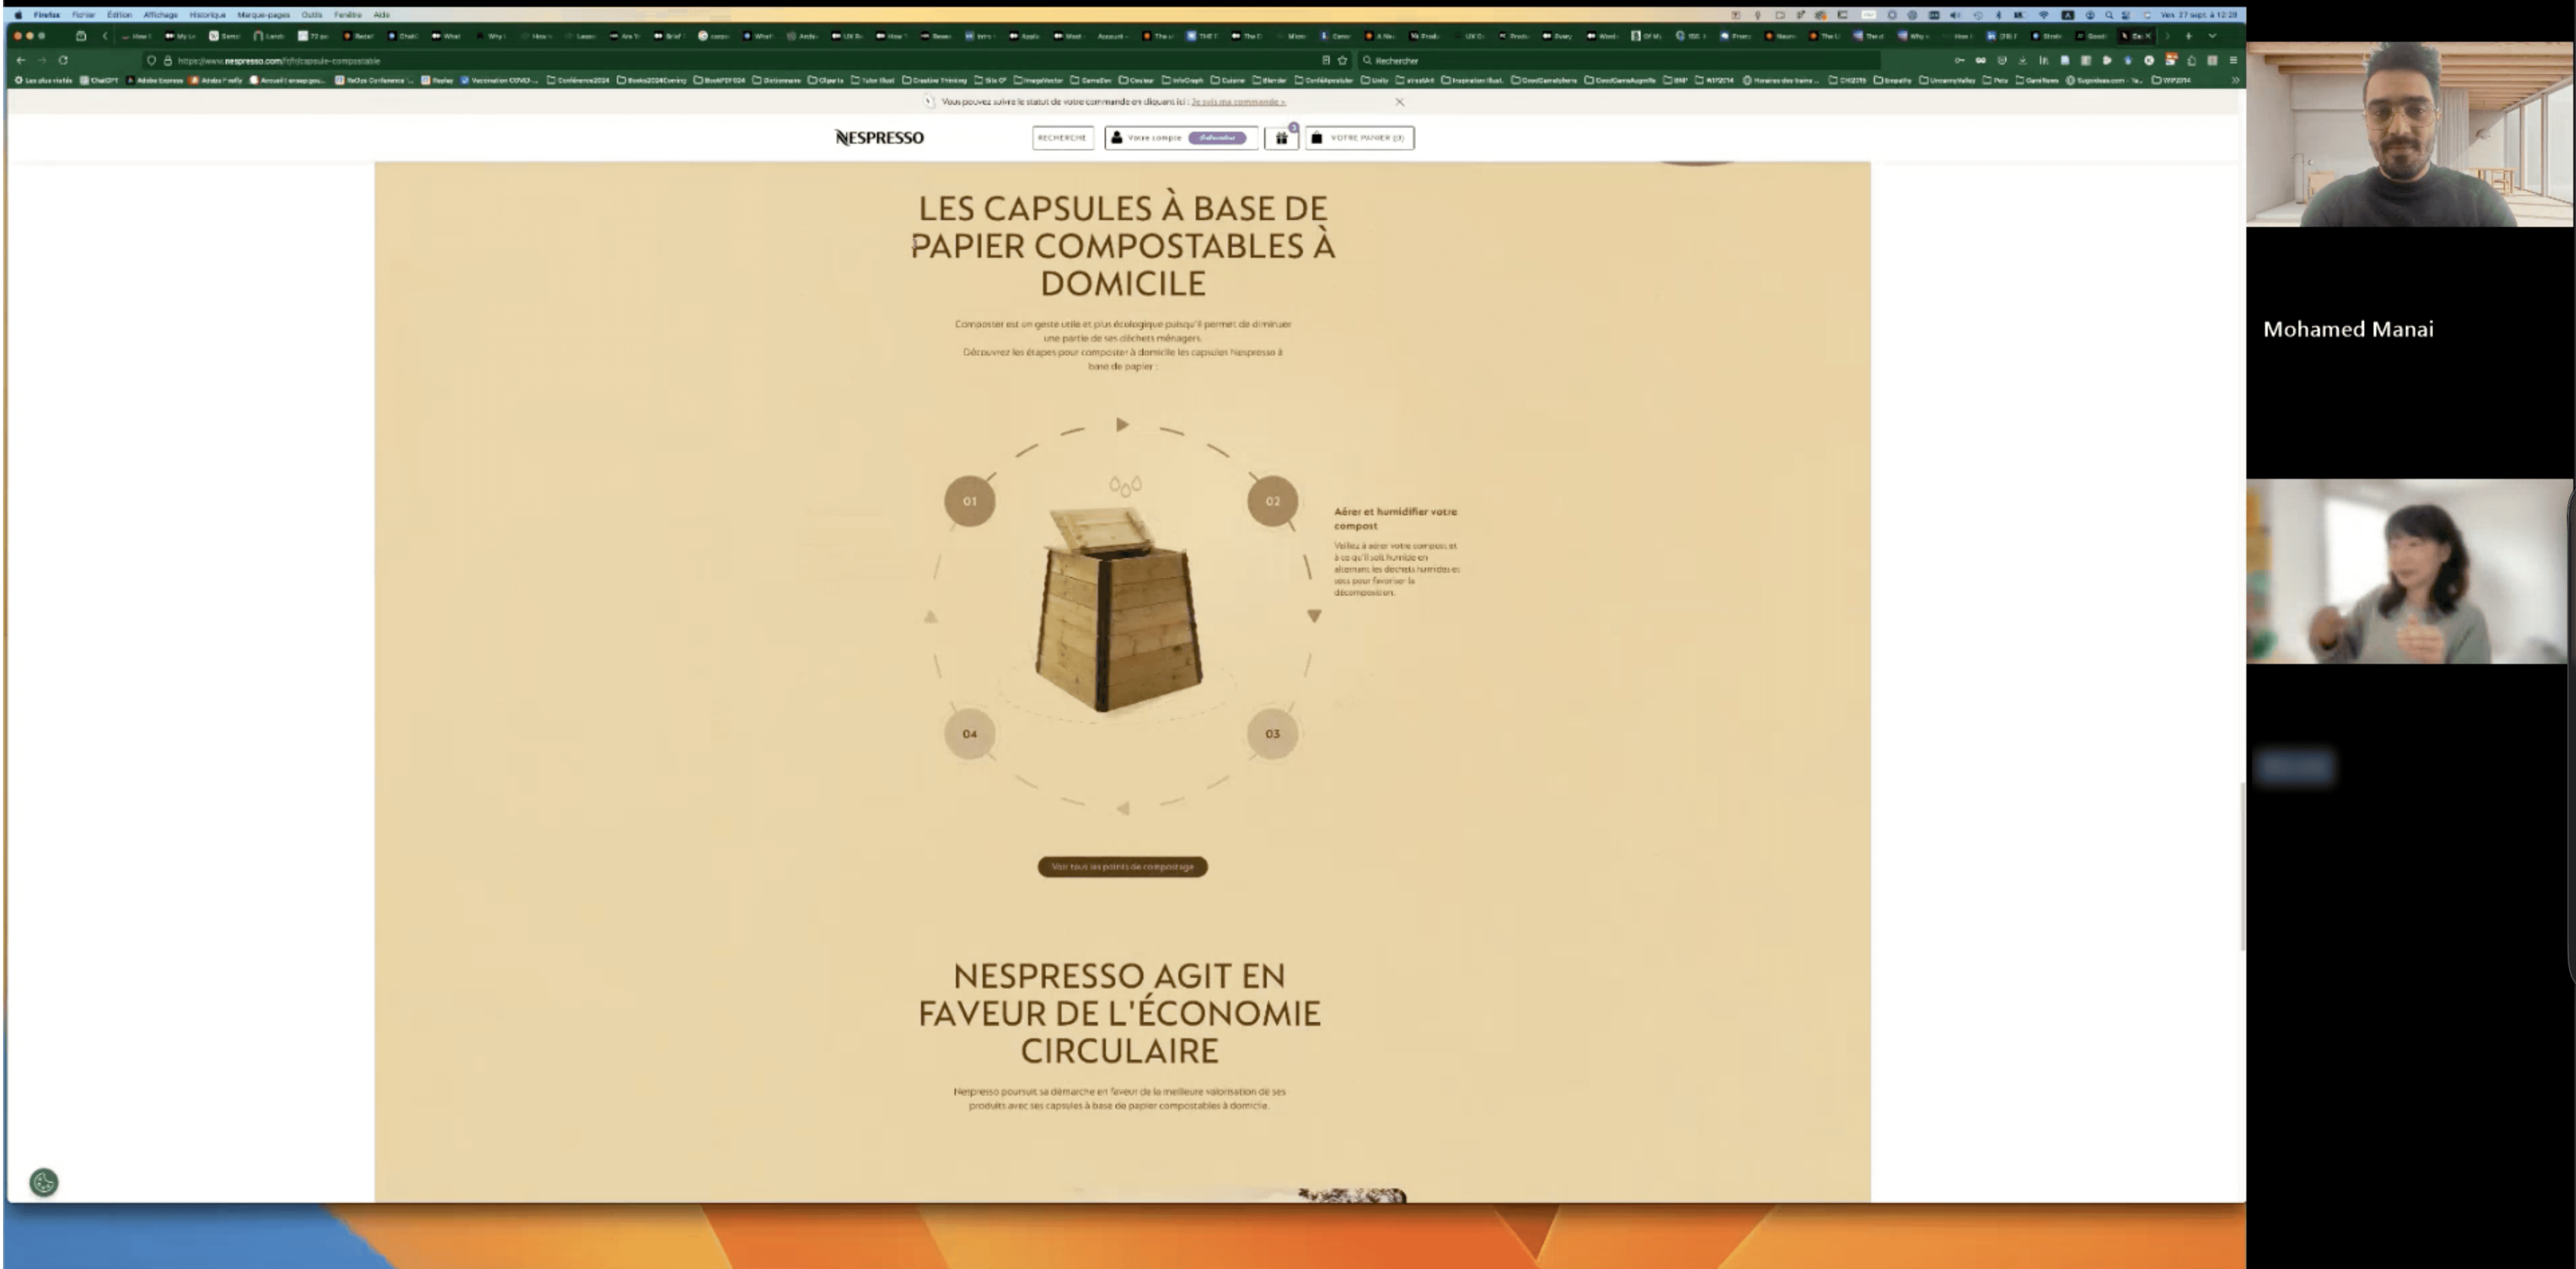Click the Nespresso logo
Image resolution: width=2576 pixels, height=1269 pixels.
click(879, 138)
